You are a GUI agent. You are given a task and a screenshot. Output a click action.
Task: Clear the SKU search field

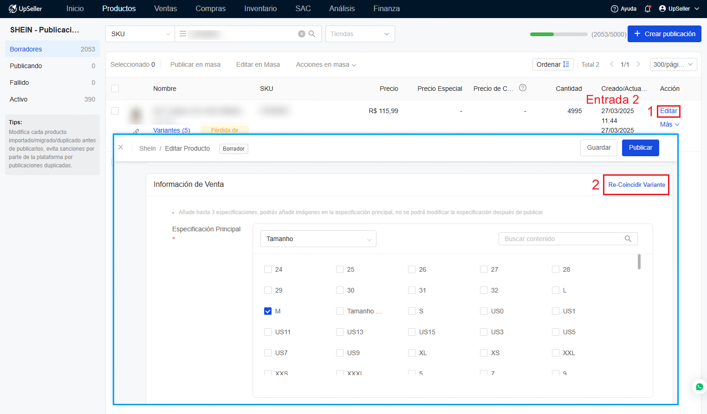302,34
